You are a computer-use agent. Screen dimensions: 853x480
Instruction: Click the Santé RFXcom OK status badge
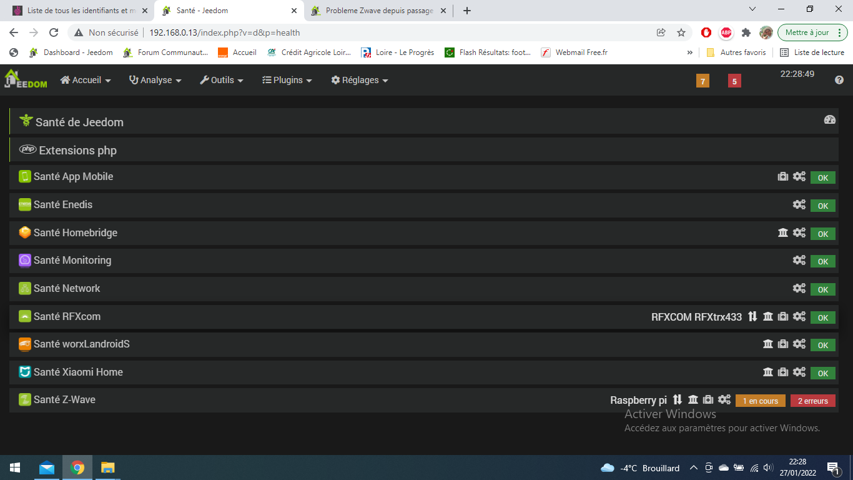pyautogui.click(x=823, y=317)
